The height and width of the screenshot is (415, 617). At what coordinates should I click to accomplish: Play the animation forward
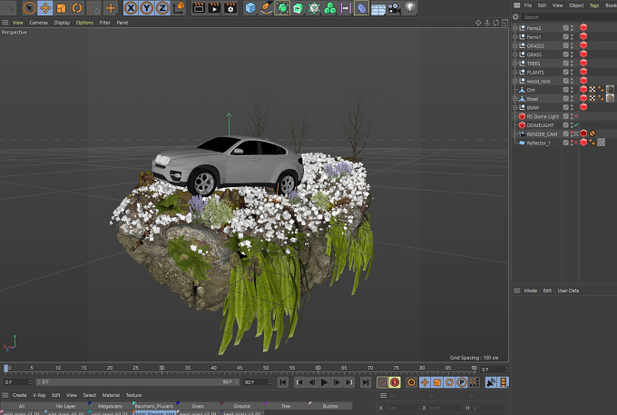[324, 382]
